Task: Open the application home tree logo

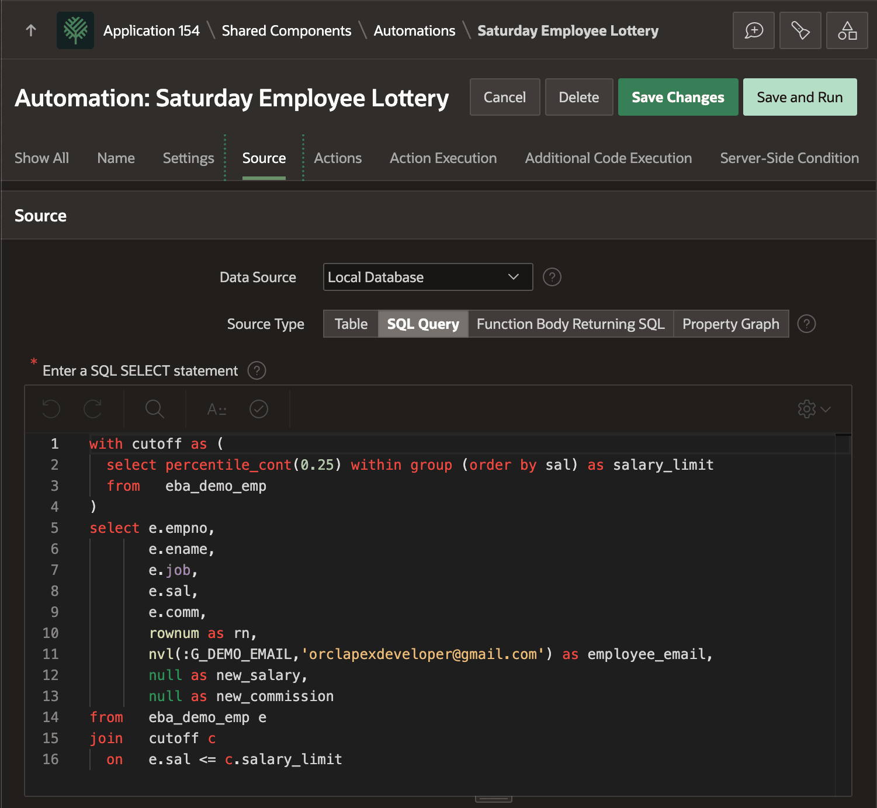Action: tap(75, 30)
